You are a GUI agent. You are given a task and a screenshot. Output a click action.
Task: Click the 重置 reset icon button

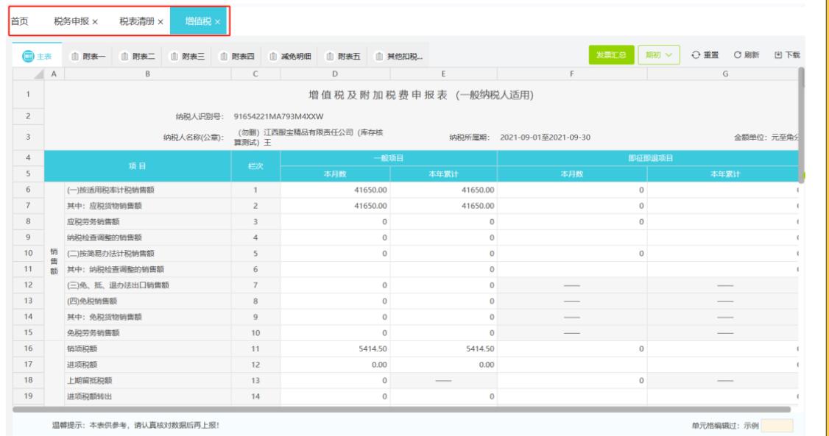click(705, 55)
